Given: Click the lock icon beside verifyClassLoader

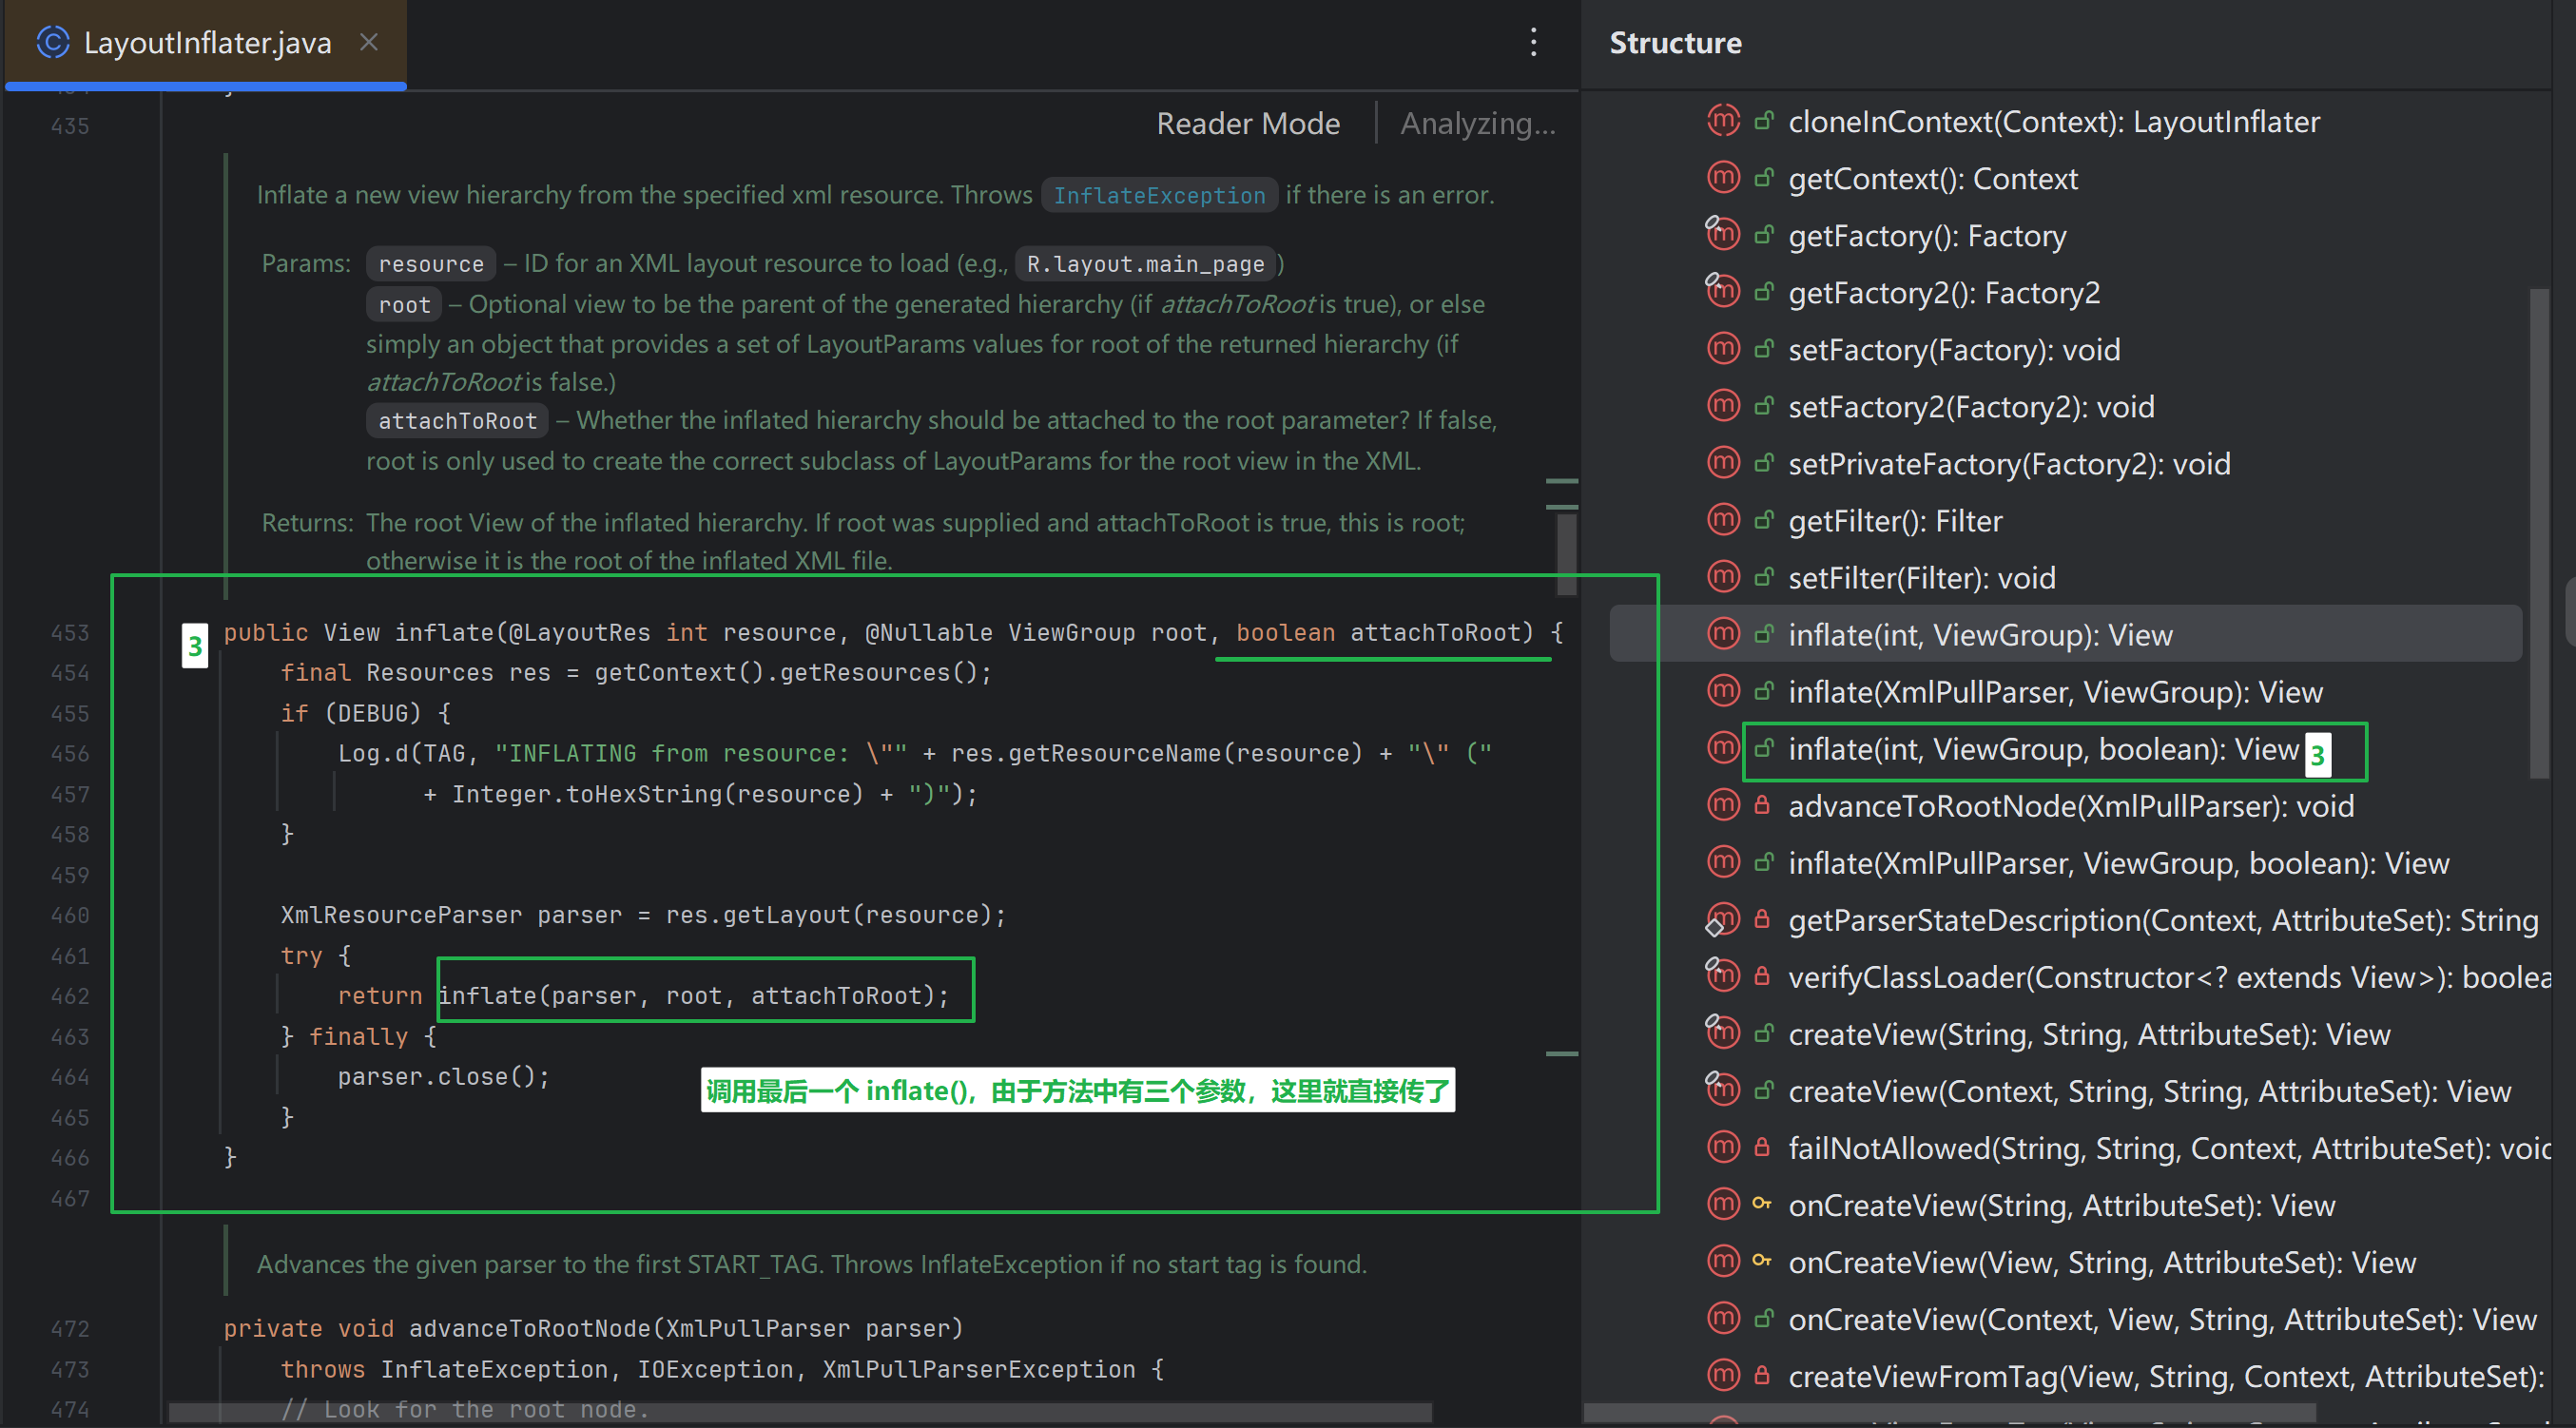Looking at the screenshot, I should point(1762,976).
